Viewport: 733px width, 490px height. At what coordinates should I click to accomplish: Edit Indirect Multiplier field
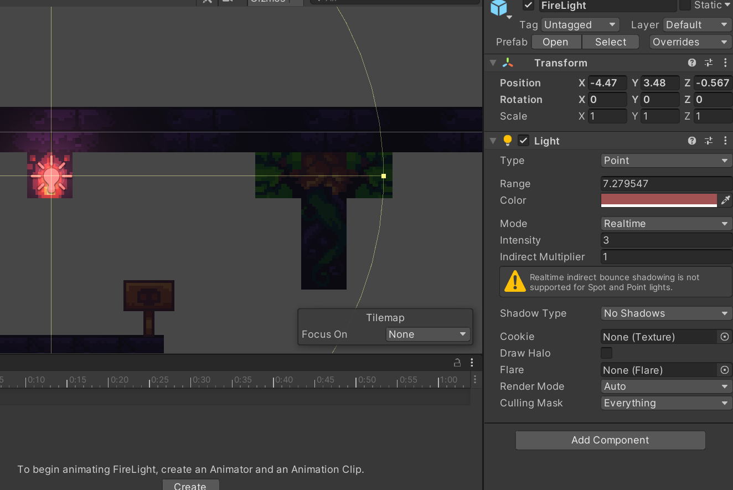click(667, 257)
